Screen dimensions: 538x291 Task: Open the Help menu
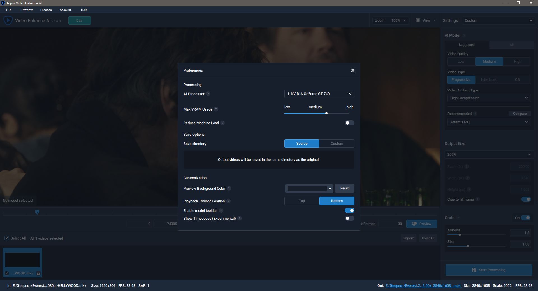coord(84,10)
